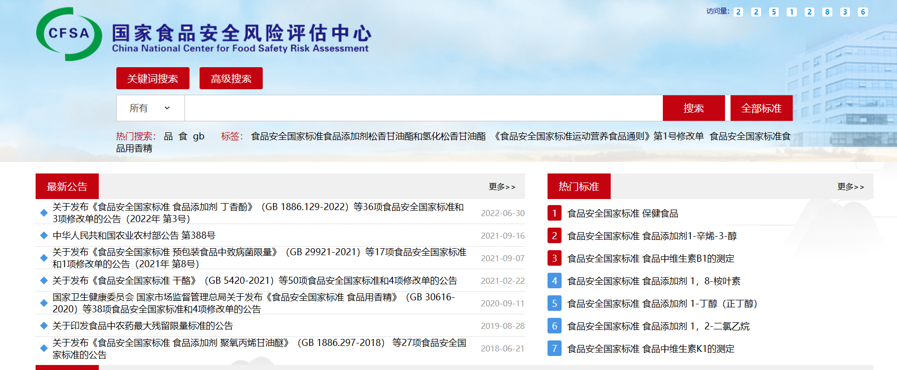Click the rank 3 badge for 维生素B1的测定
Viewport: 897px width, 370px height.
pos(554,258)
